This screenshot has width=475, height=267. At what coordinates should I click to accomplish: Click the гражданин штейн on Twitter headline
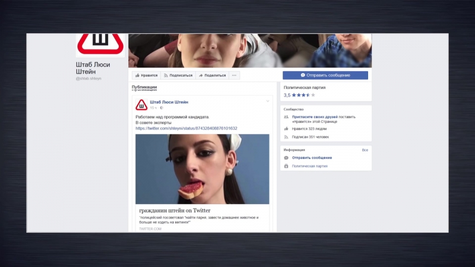[175, 211]
